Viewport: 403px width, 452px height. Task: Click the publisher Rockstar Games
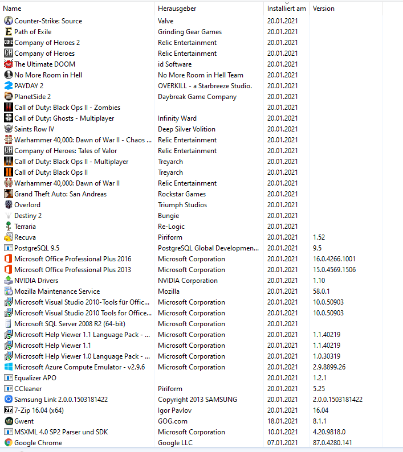pyautogui.click(x=182, y=194)
